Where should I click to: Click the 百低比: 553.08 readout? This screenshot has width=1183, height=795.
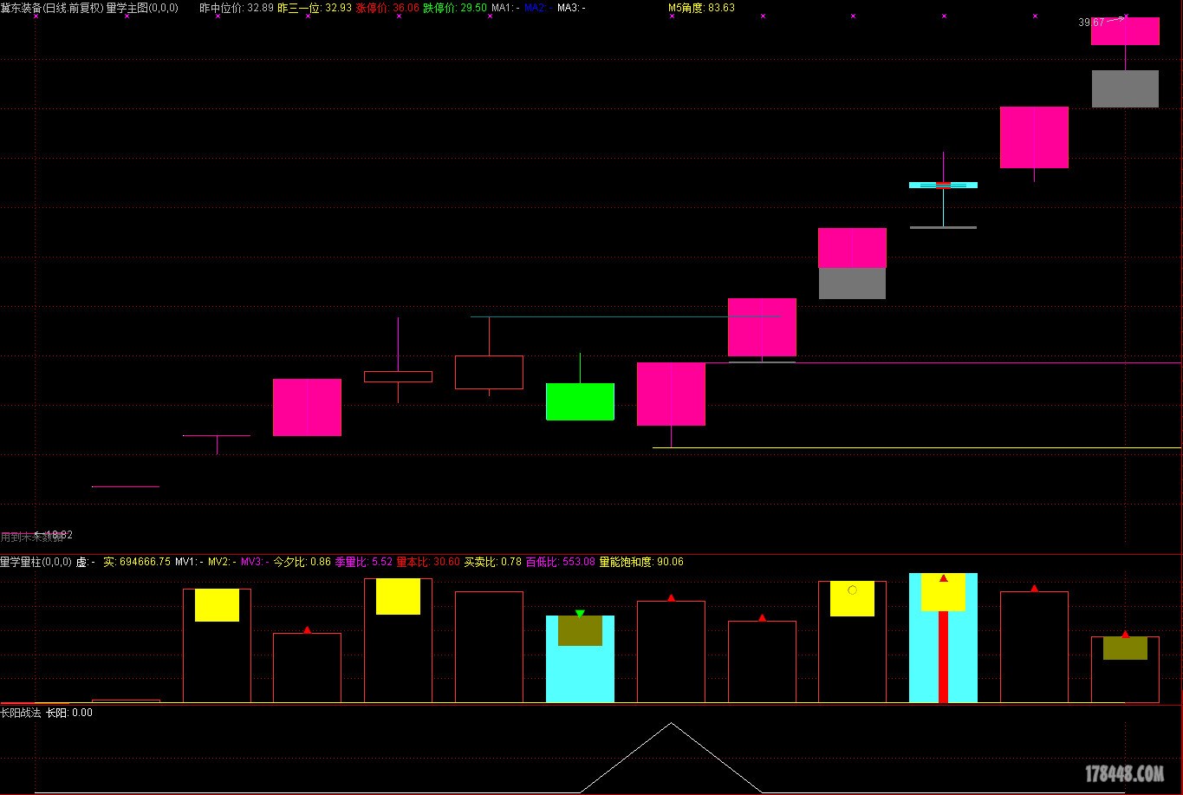561,562
